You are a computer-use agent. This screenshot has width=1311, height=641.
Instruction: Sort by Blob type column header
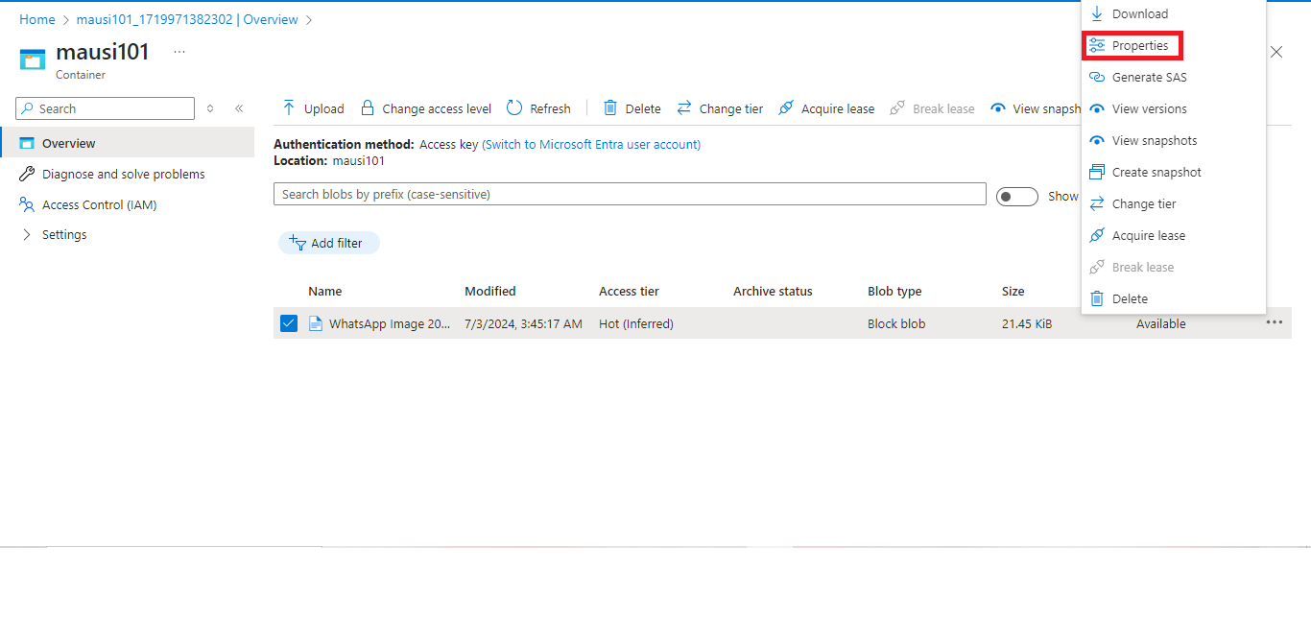click(x=894, y=291)
